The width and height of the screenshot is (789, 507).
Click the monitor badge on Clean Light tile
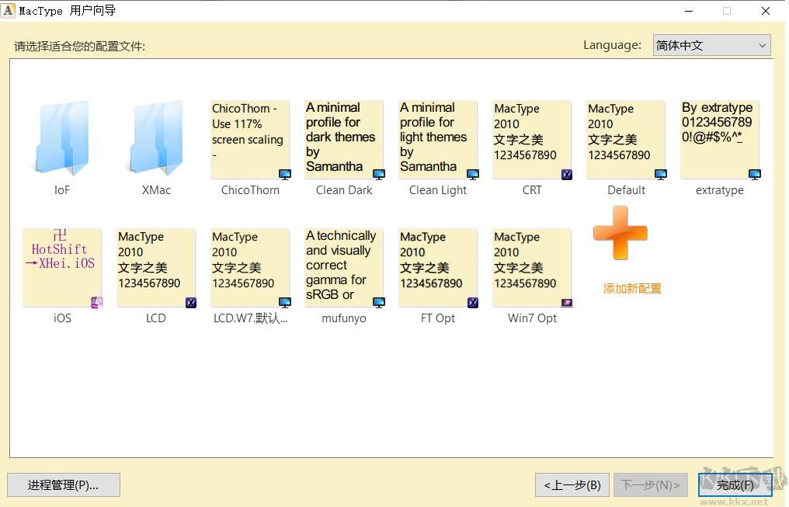tap(473, 175)
